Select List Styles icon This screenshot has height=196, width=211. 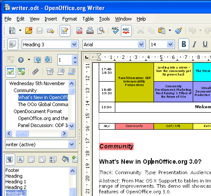click(x=53, y=159)
